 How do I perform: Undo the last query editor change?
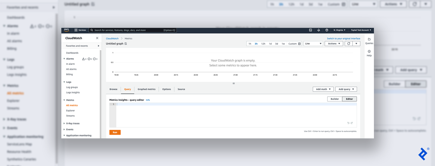click(x=348, y=123)
